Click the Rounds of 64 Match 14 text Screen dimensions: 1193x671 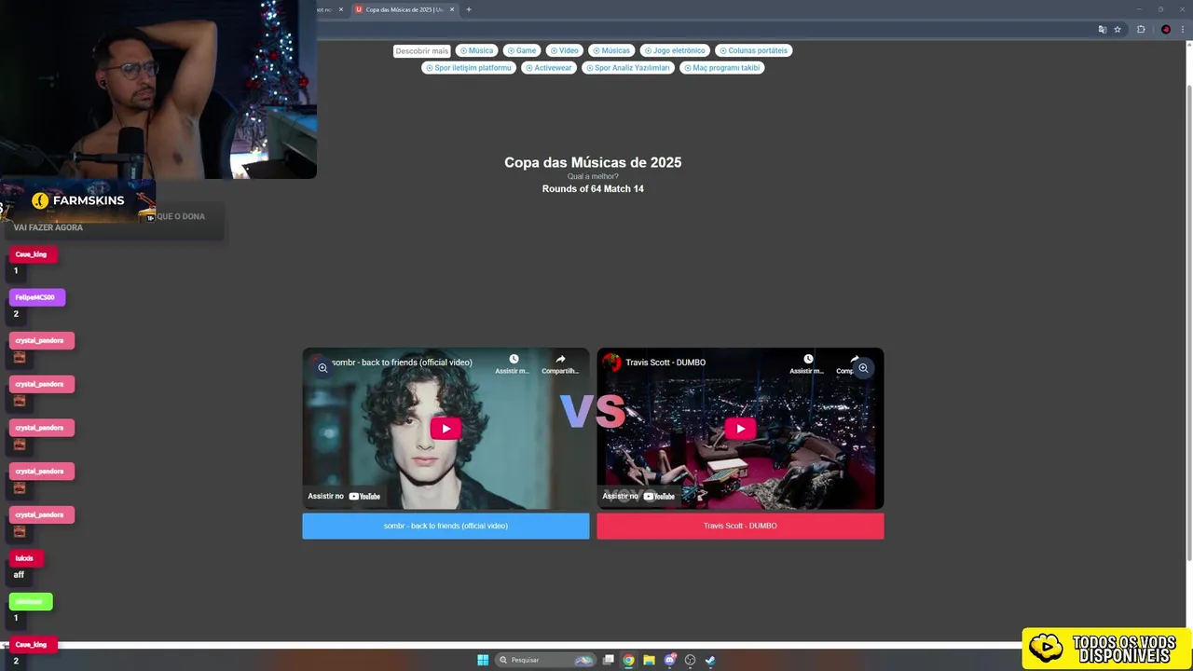(x=593, y=188)
